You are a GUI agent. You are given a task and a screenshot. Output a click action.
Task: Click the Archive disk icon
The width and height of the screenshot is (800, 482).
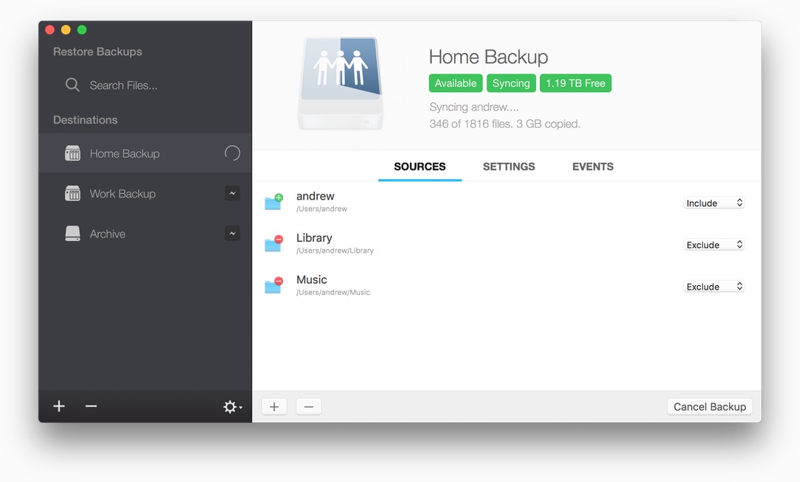[72, 234]
